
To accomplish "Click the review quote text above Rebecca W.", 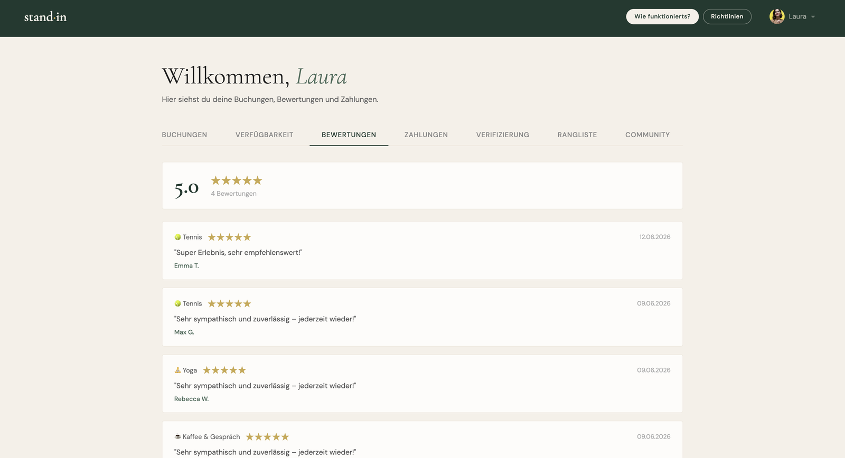I will [265, 386].
